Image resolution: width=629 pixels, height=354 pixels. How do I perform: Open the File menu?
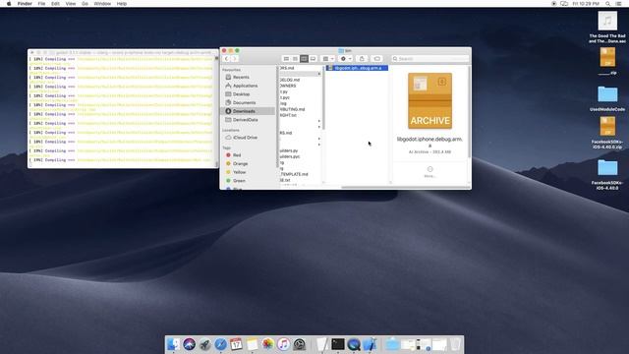(41, 4)
